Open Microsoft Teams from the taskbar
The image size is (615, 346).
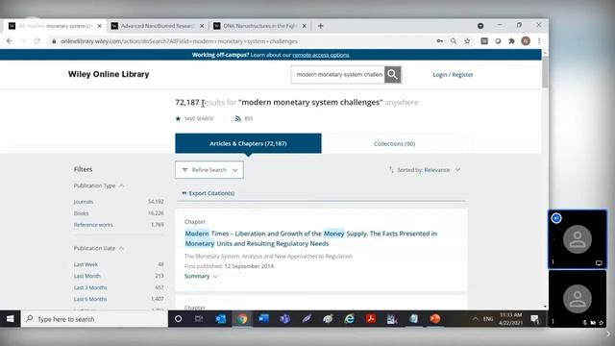tap(284, 319)
